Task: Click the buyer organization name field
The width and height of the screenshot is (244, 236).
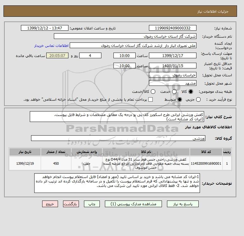Action: pyautogui.click(x=125, y=36)
